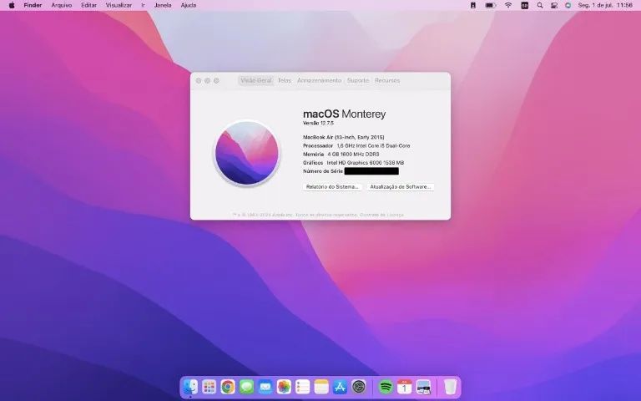The width and height of the screenshot is (641, 401).
Task: Close the About This Mac window
Action: pos(199,80)
